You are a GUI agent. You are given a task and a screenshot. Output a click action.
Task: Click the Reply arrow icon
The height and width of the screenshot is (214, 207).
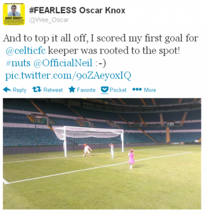7,90
